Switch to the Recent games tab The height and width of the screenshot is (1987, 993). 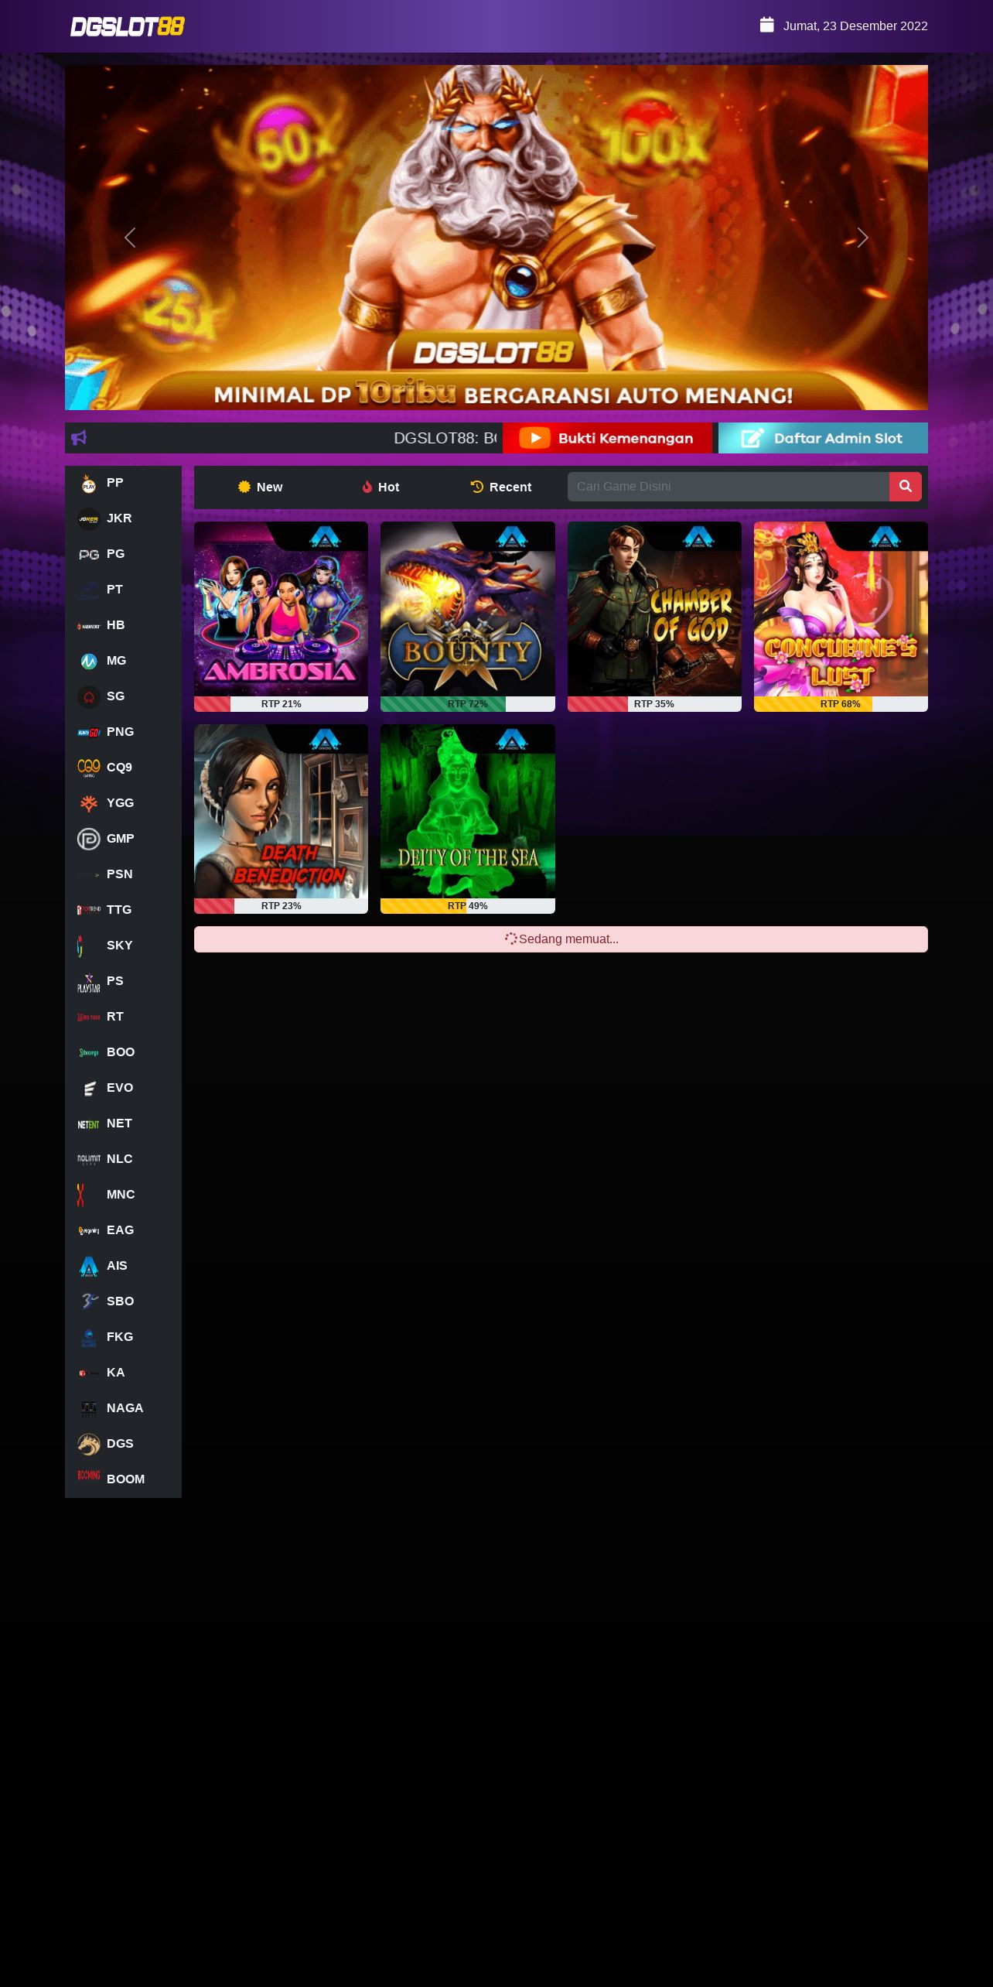(501, 487)
